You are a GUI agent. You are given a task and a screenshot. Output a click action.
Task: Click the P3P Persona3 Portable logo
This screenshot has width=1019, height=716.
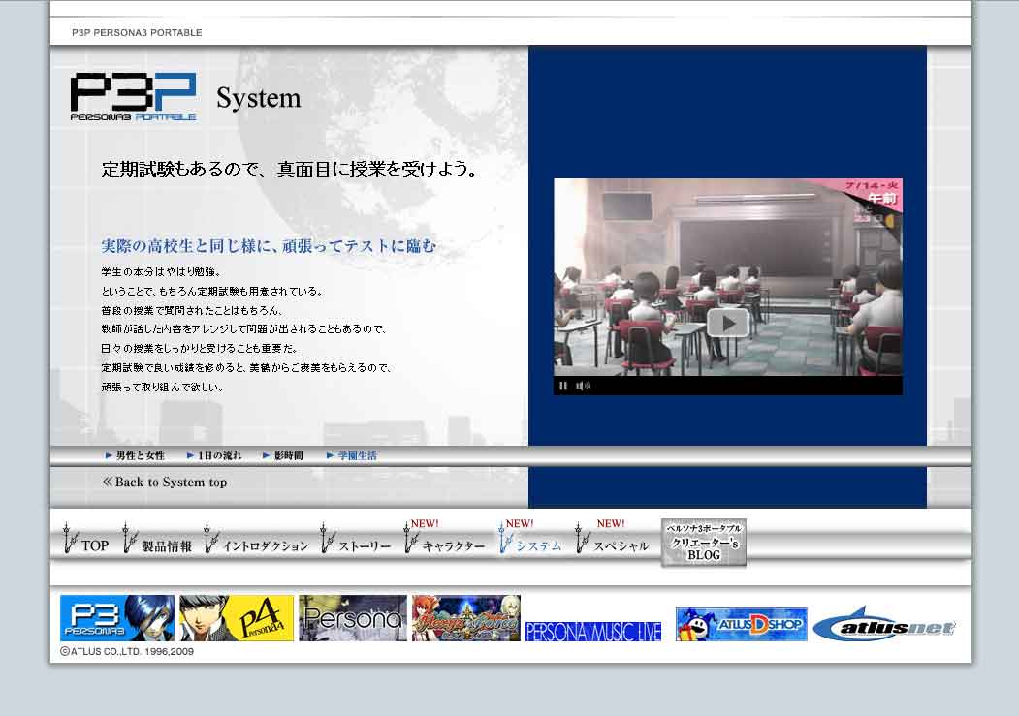[x=133, y=97]
